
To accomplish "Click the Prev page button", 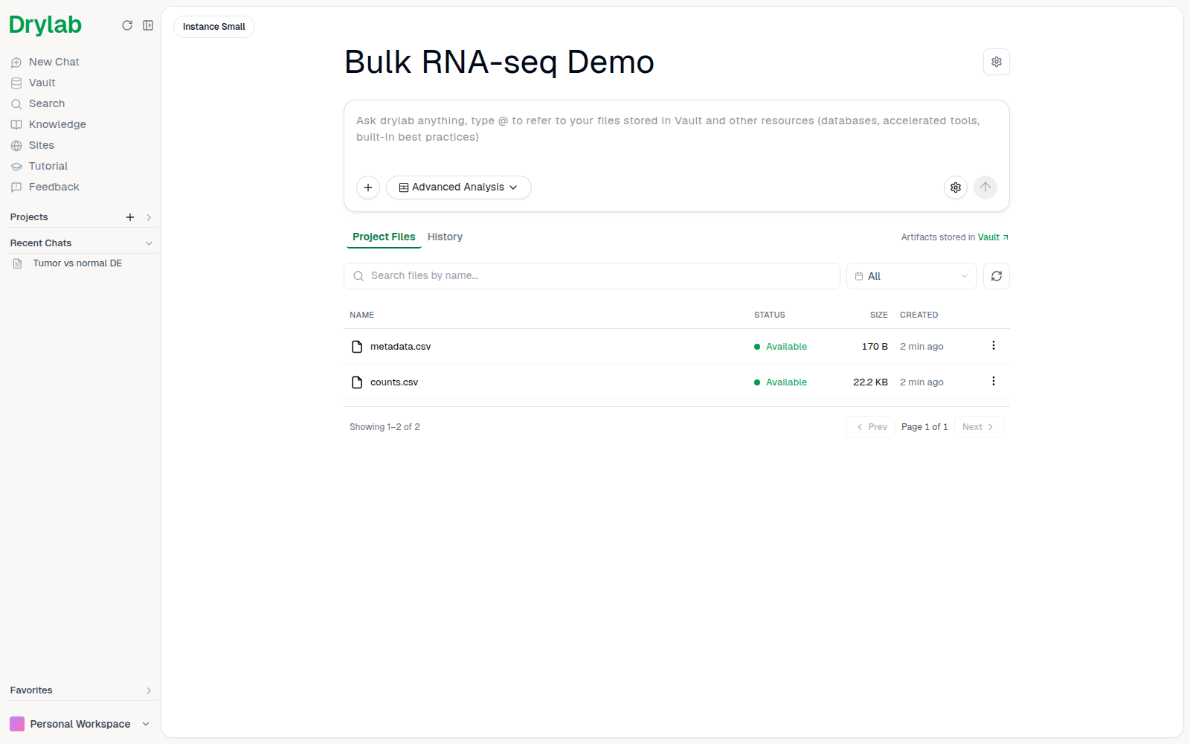I will [x=871, y=427].
